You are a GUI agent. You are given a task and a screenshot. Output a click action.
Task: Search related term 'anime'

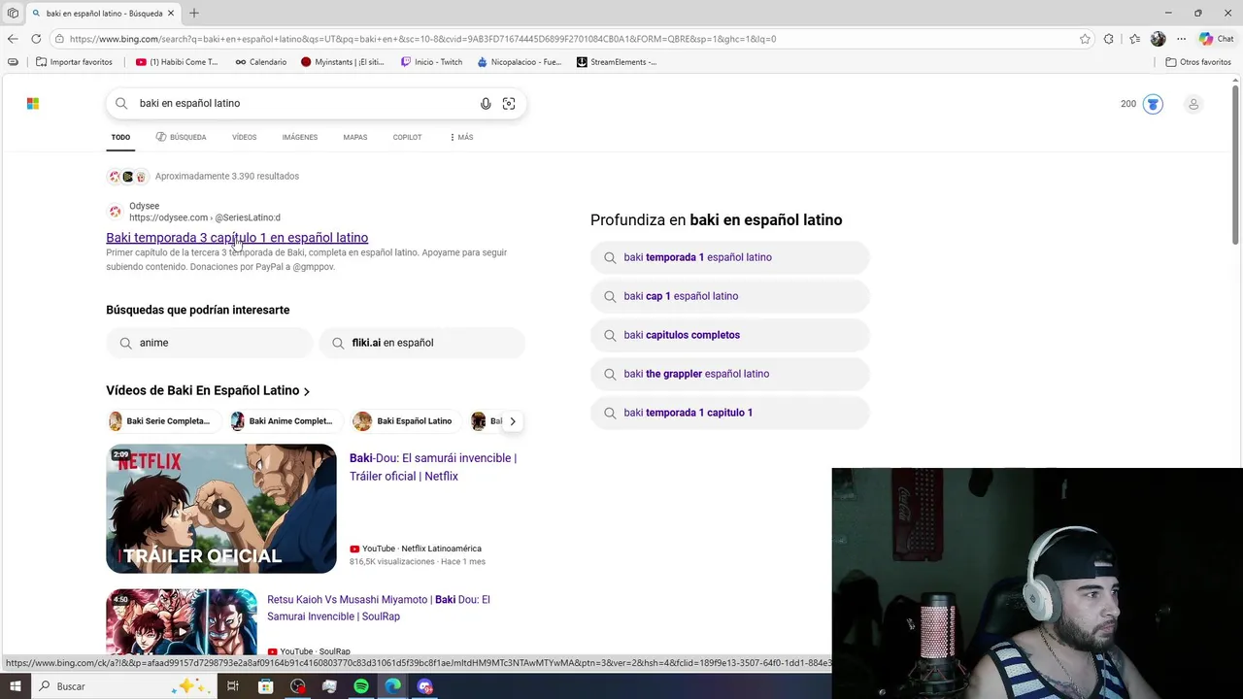pos(208,343)
